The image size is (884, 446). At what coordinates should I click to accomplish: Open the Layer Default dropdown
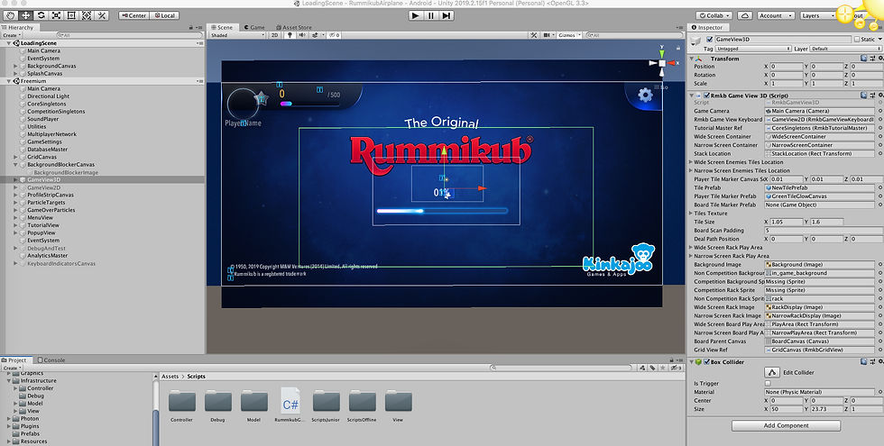pos(846,49)
